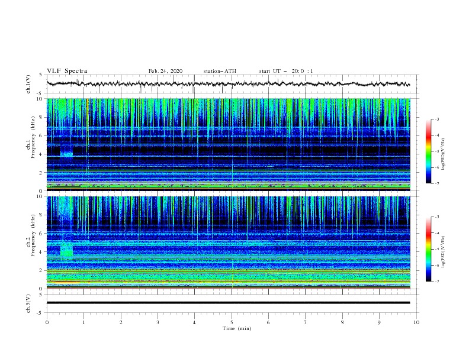Click the "ch.3(V)" axis label
The image size is (469, 362).
[x=28, y=303]
